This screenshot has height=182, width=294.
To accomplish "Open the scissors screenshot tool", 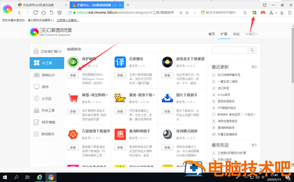I will click(x=271, y=12).
